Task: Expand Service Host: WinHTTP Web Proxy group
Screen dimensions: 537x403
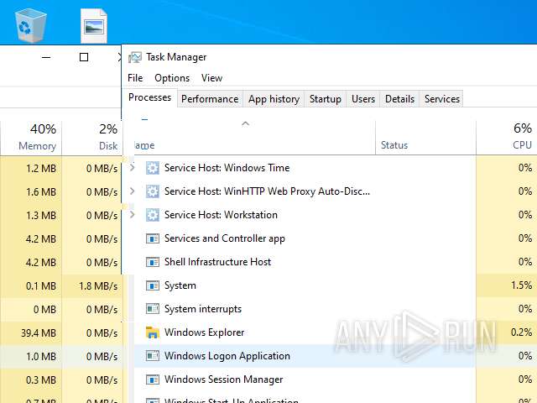Action: pos(133,191)
